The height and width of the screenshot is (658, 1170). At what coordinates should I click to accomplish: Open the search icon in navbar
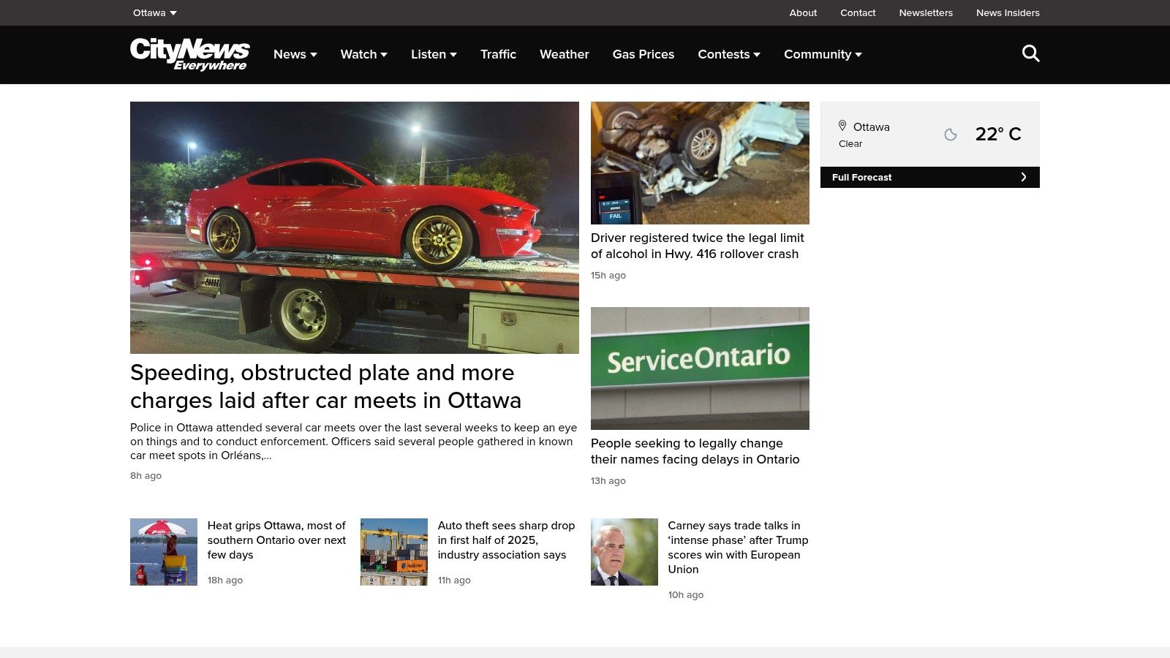click(1030, 53)
